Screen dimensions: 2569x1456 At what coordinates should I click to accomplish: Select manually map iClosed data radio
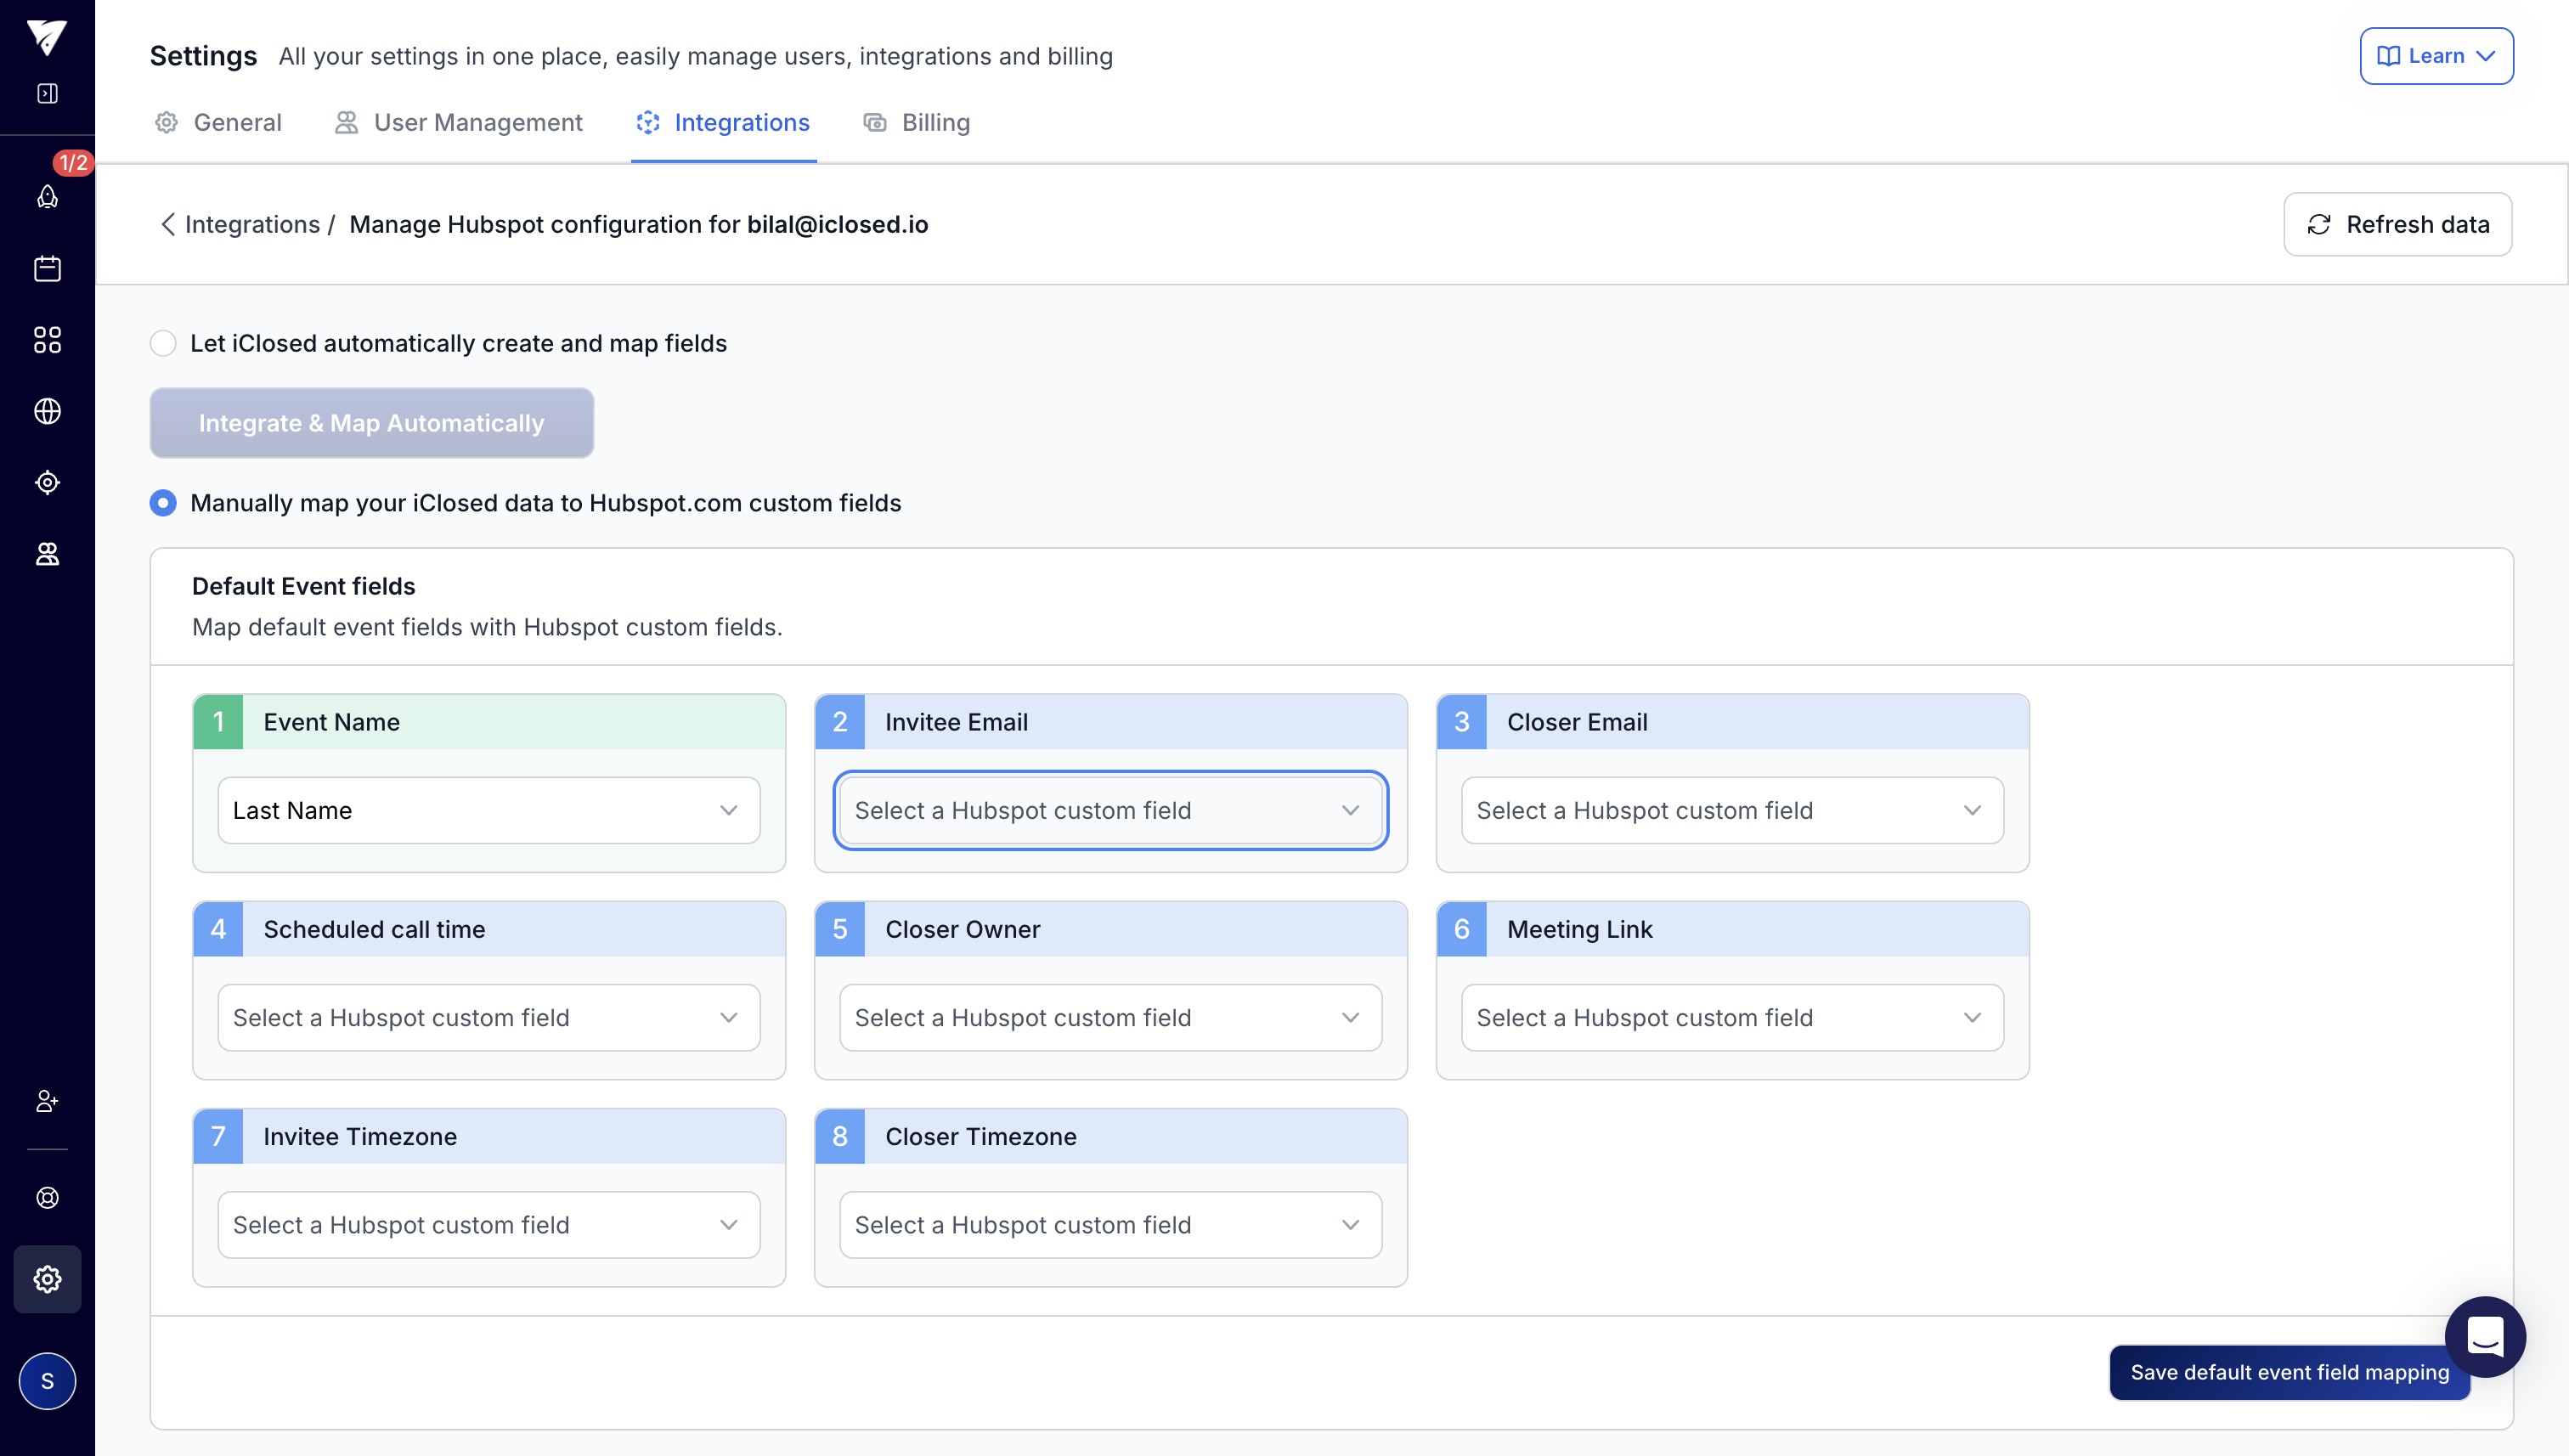click(163, 503)
